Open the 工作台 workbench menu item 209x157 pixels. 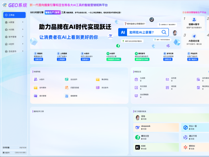point(14,15)
